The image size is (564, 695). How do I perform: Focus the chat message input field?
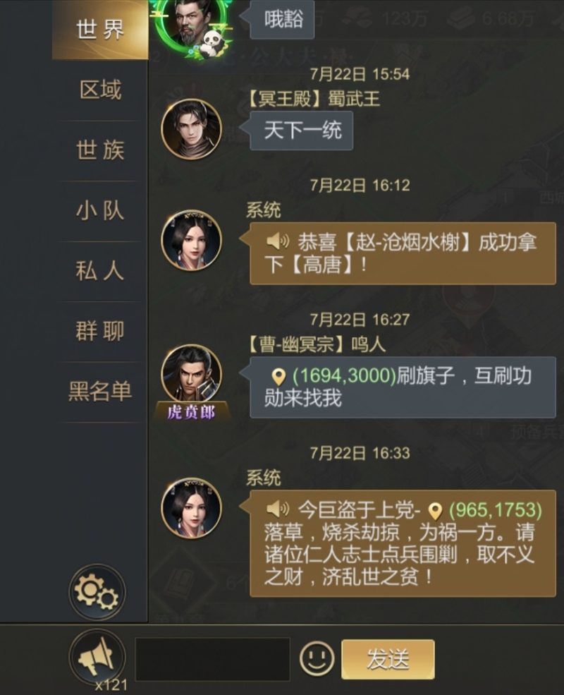point(212,659)
